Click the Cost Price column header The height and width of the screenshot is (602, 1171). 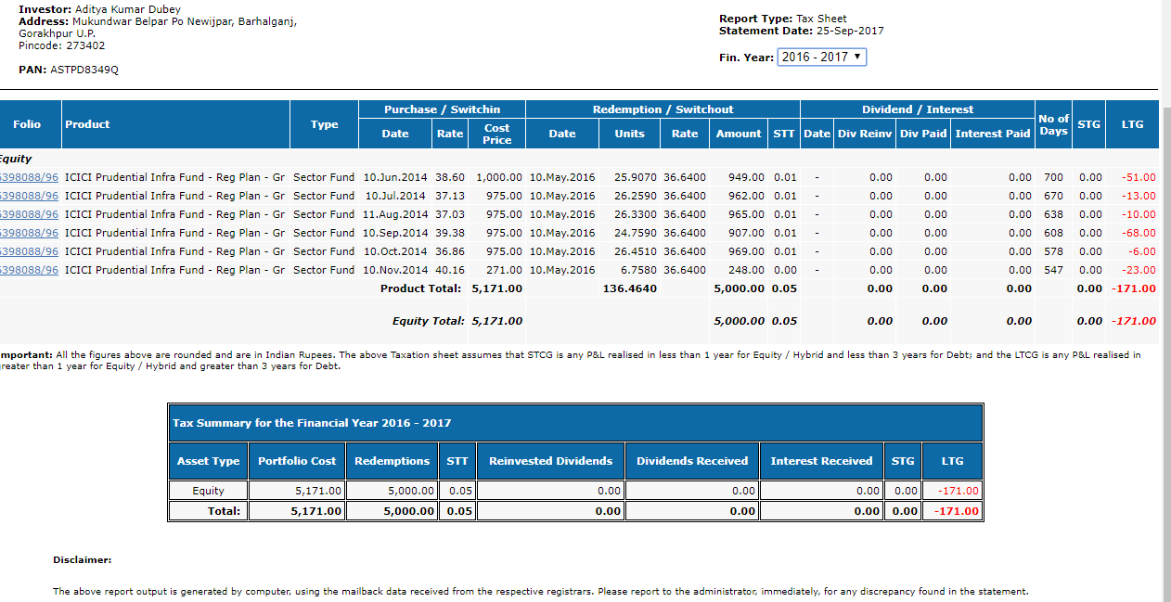pos(496,134)
